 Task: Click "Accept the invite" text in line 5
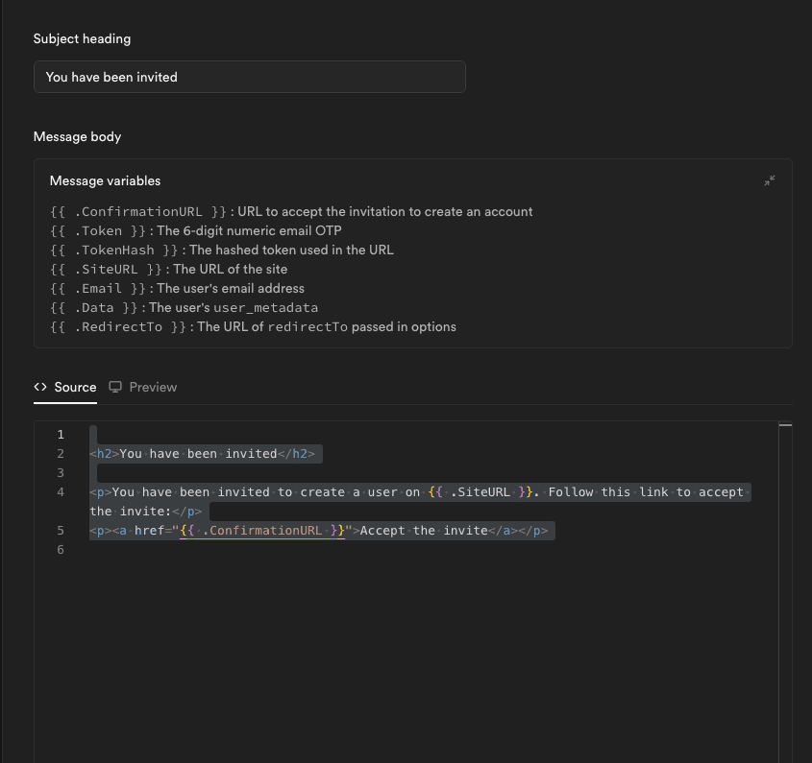(x=424, y=530)
